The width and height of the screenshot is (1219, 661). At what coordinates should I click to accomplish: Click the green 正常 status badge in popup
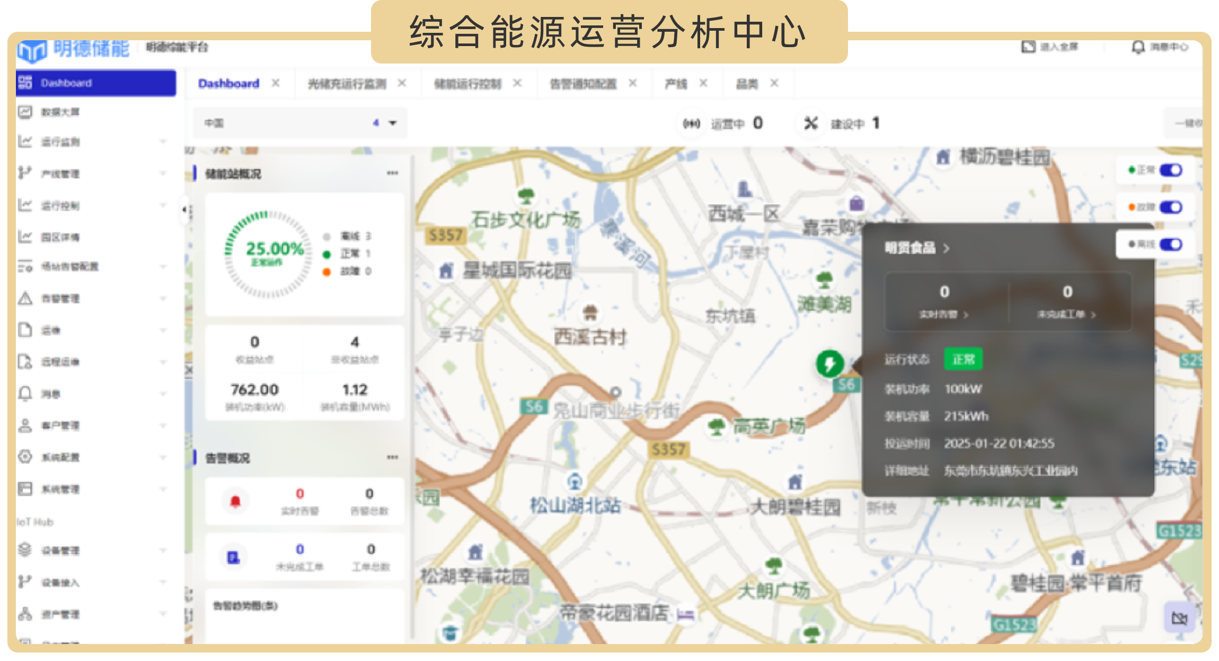[x=963, y=360]
